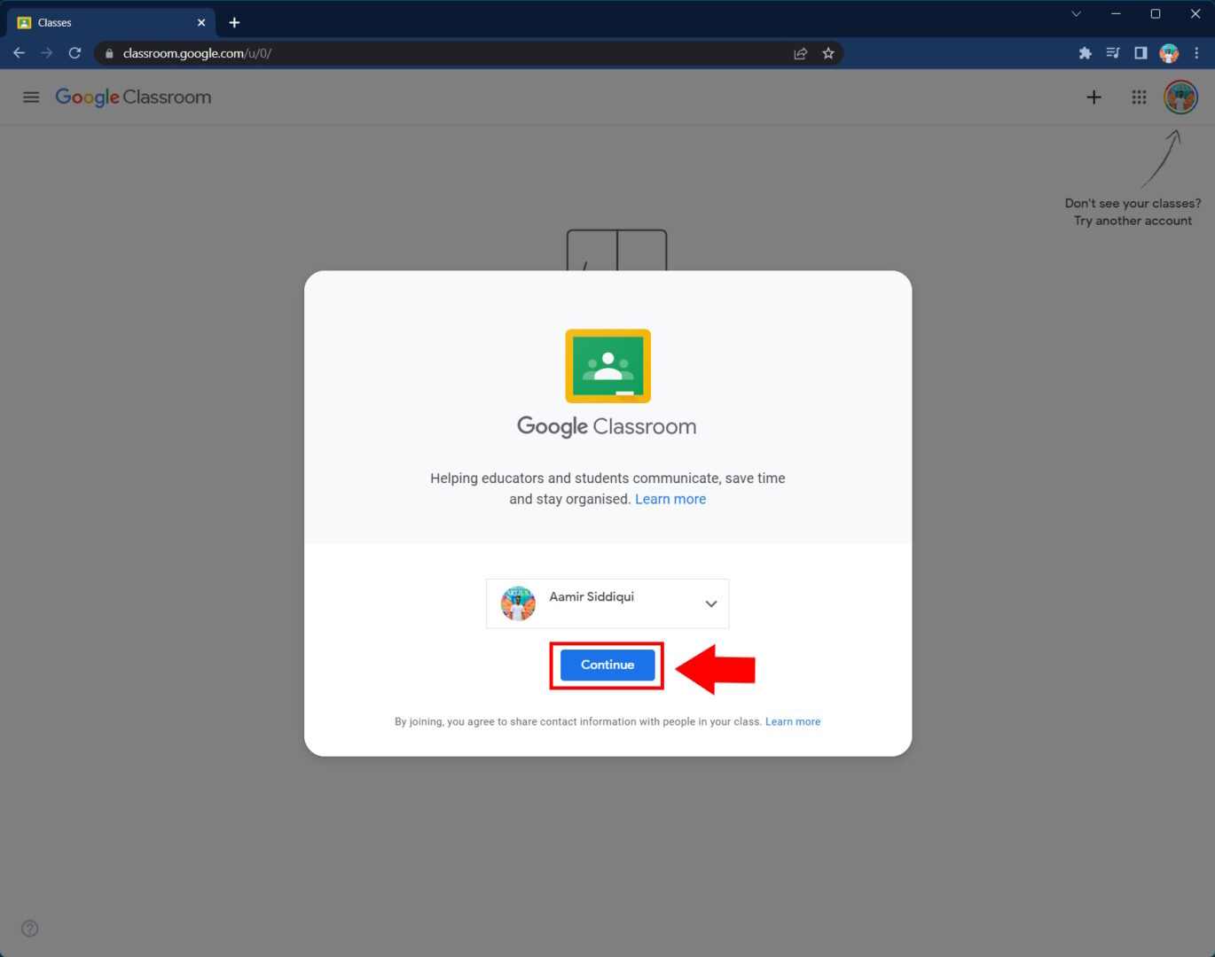The height and width of the screenshot is (957, 1215).
Task: Open the media controls icon in Chrome toolbar
Action: tap(1113, 53)
